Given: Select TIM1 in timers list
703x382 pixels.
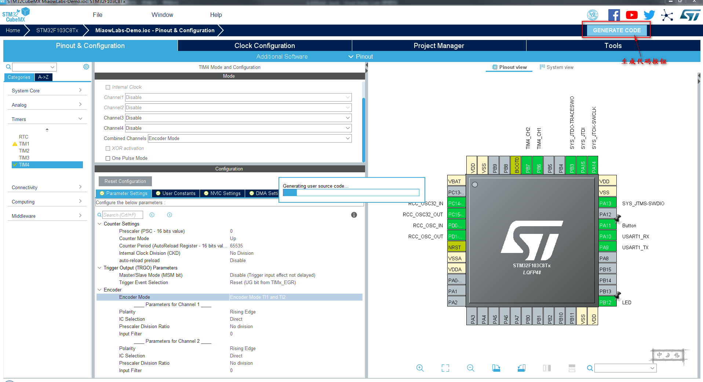Looking at the screenshot, I should click(x=24, y=144).
